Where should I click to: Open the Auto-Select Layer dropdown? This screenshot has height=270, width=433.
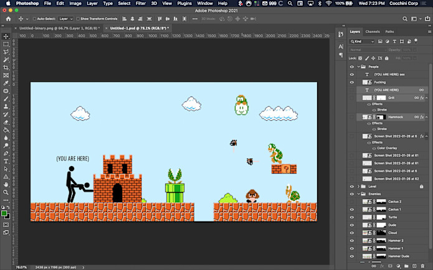tap(65, 19)
